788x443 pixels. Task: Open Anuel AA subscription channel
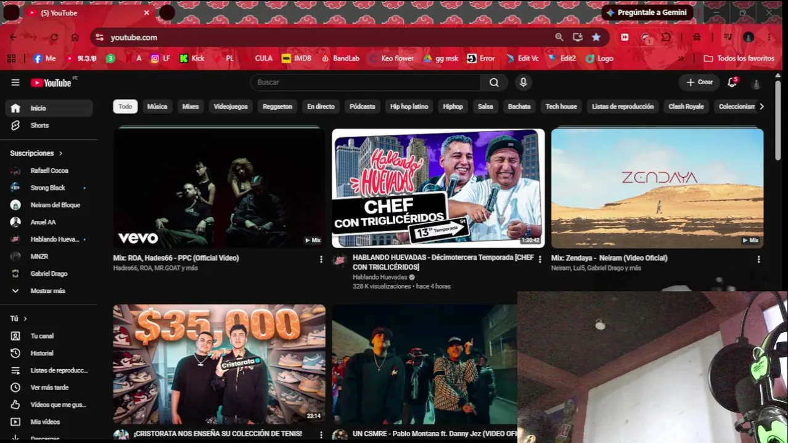(x=49, y=222)
